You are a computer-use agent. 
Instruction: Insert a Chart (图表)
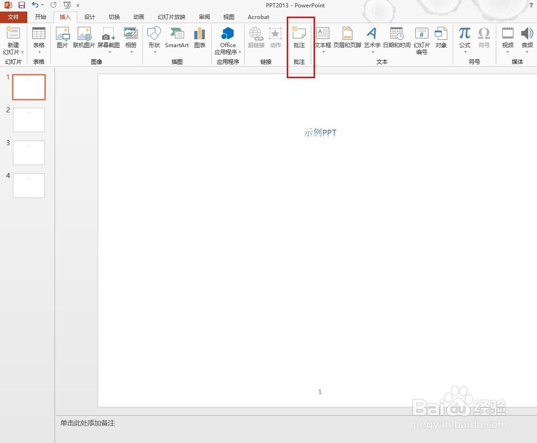click(x=200, y=33)
